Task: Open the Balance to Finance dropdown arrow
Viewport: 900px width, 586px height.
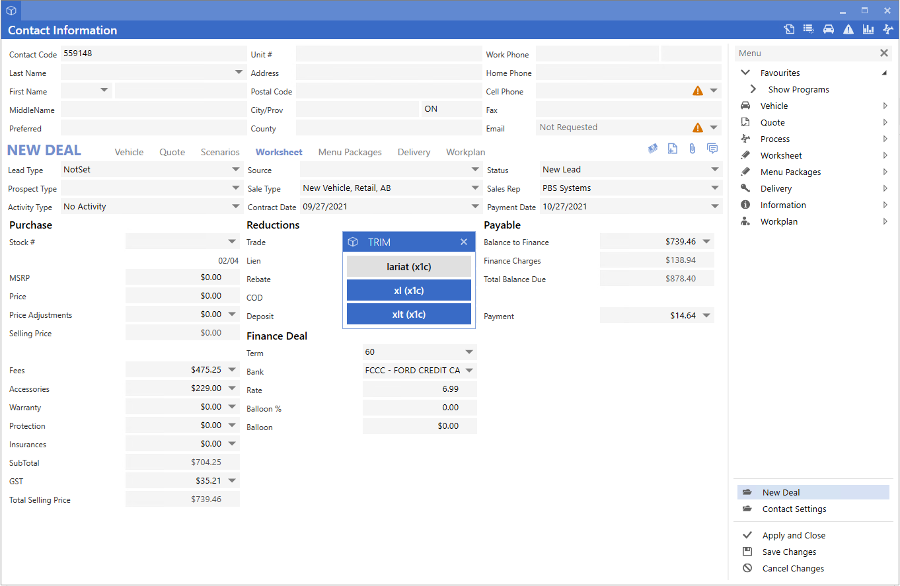Action: [707, 241]
